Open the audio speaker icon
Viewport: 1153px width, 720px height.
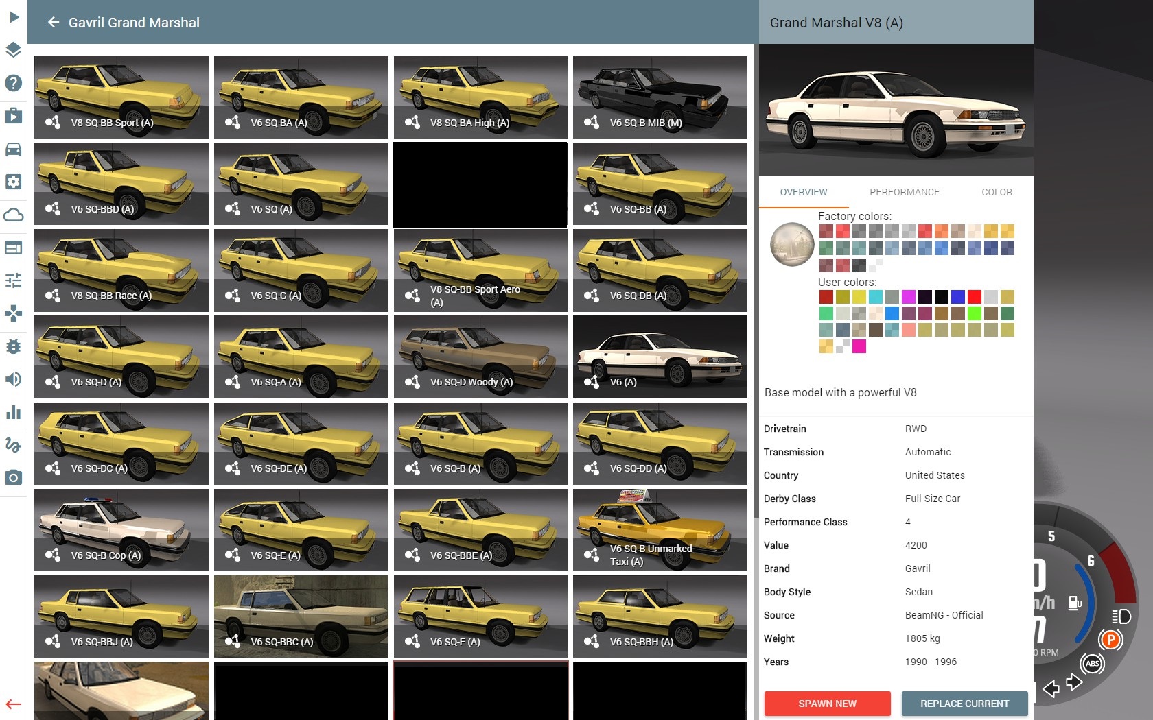click(x=13, y=379)
